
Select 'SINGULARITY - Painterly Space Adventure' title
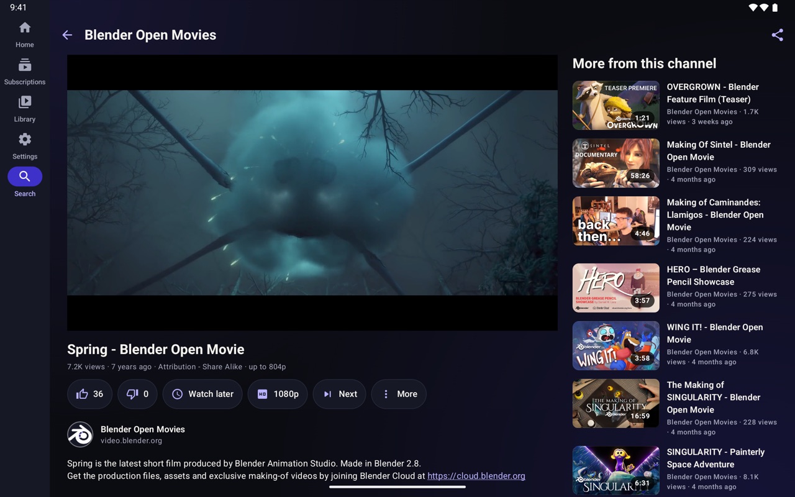pyautogui.click(x=716, y=458)
